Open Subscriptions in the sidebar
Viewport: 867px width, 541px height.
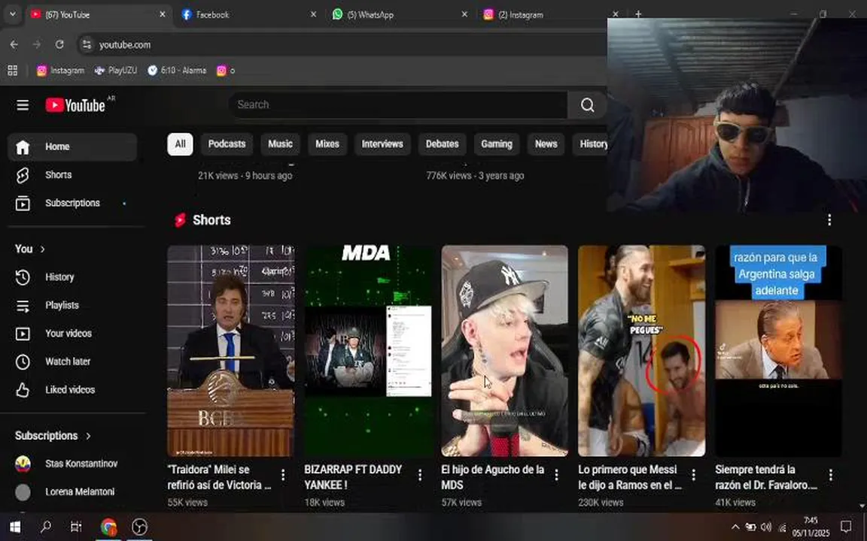click(72, 203)
